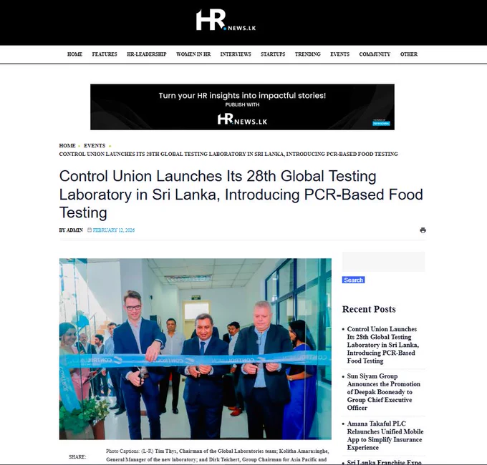Viewport: 487px width, 465px height.
Task: Go to HR-Leadership section
Action: coord(147,54)
